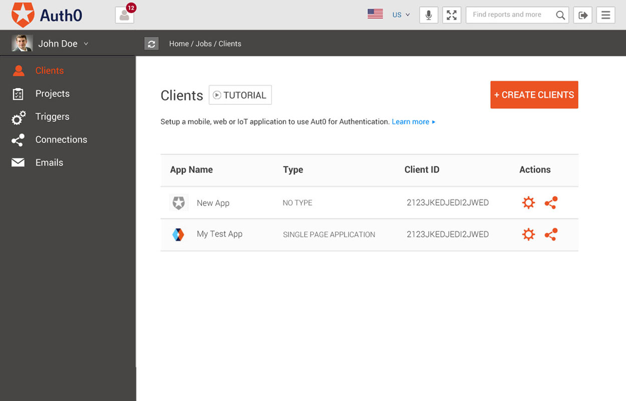Click the Create Clients button
This screenshot has height=401, width=626.
(534, 95)
